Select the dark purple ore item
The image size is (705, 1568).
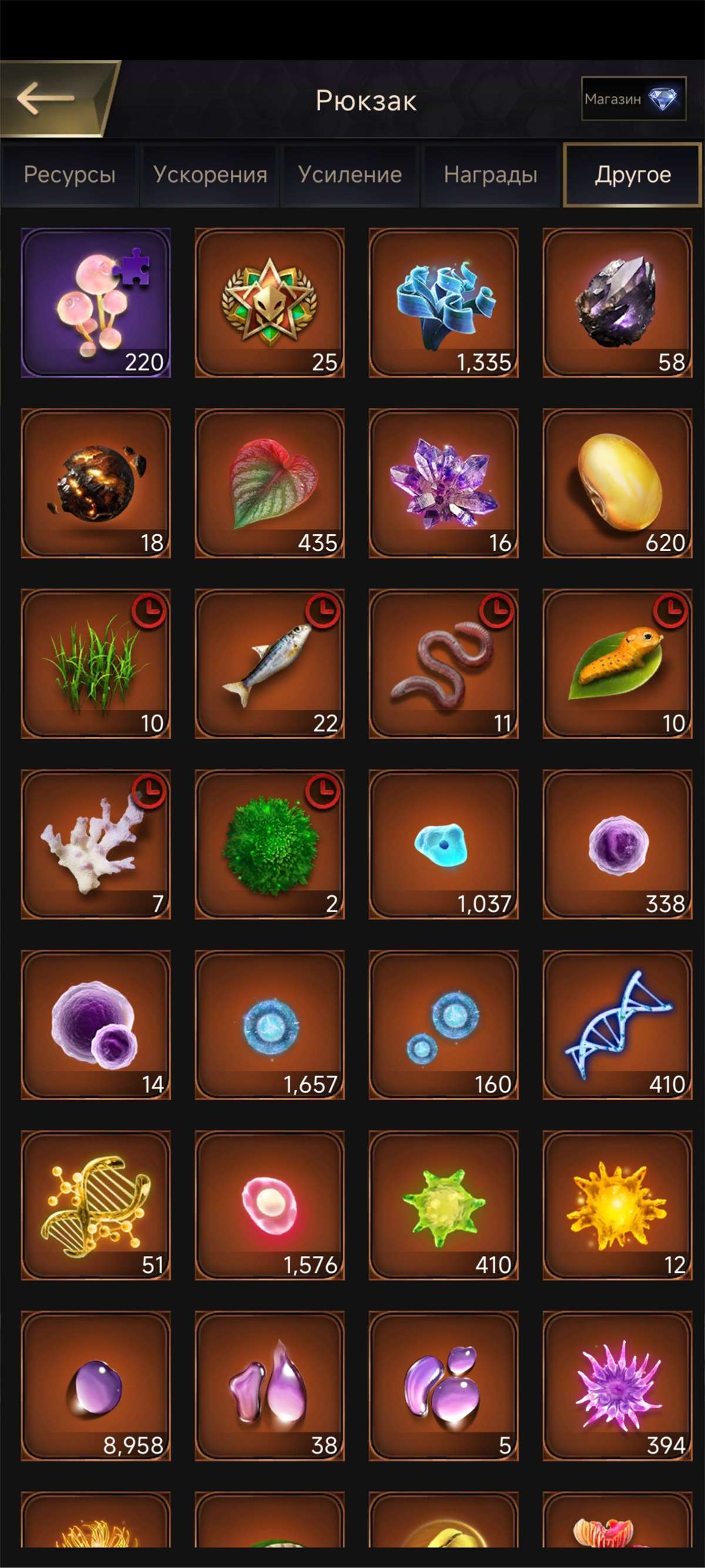617,303
